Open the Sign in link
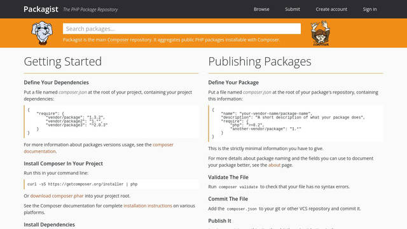The height and width of the screenshot is (229, 407). (369, 9)
